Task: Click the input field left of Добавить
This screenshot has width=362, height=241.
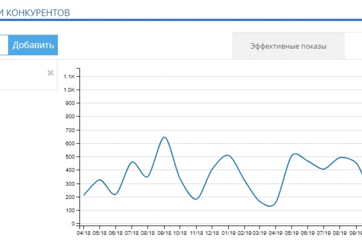Action: point(4,45)
